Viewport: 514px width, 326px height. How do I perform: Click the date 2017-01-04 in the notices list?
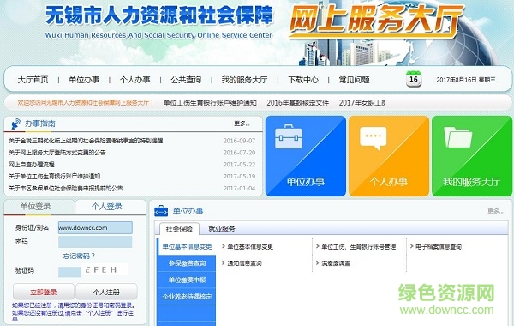tap(239, 188)
